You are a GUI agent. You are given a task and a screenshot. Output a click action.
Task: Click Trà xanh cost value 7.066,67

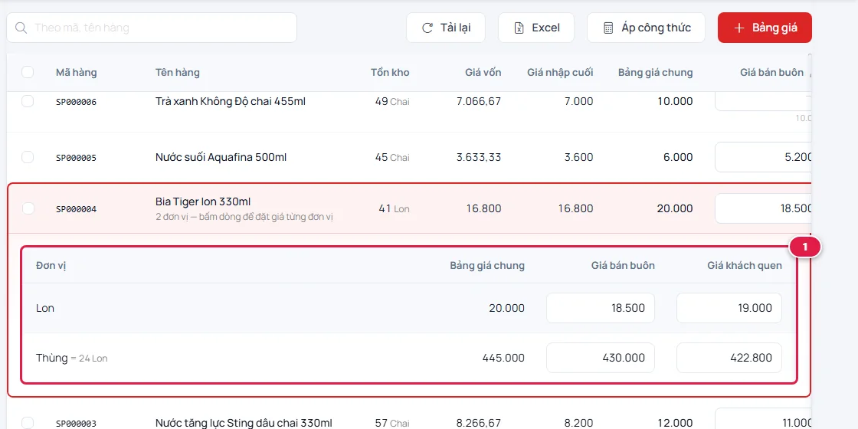(479, 101)
